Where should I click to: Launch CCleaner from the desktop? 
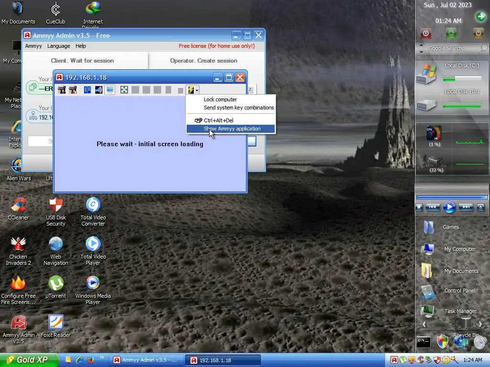coord(19,208)
